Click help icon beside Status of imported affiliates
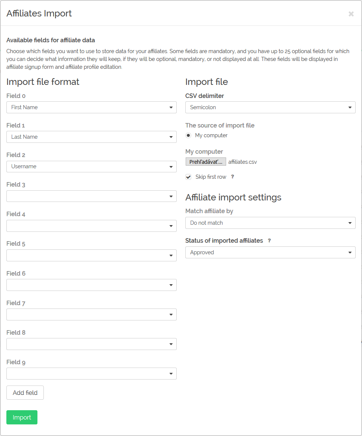The width and height of the screenshot is (362, 436). click(x=269, y=240)
